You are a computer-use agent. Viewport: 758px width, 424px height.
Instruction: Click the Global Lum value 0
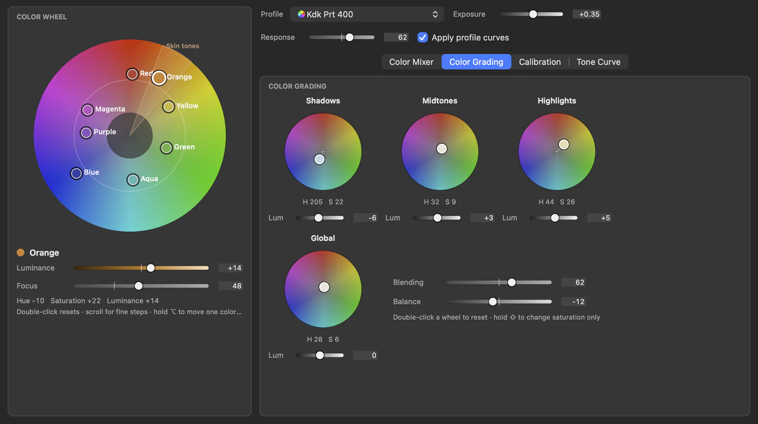pyautogui.click(x=365, y=355)
